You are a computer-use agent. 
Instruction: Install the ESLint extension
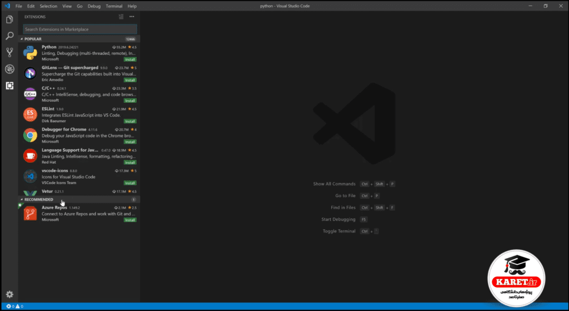130,122
